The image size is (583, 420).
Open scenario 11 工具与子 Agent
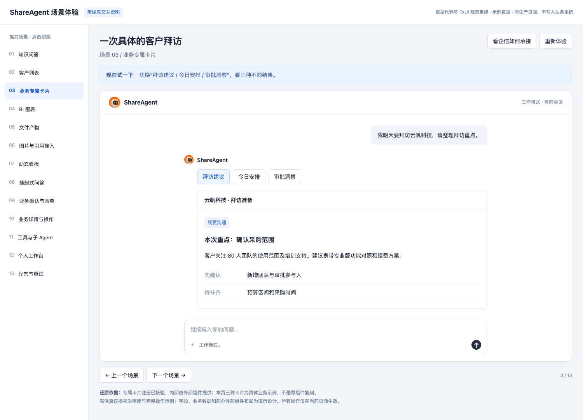pyautogui.click(x=44, y=237)
